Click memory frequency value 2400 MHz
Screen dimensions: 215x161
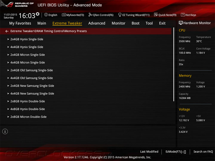[x=185, y=86]
